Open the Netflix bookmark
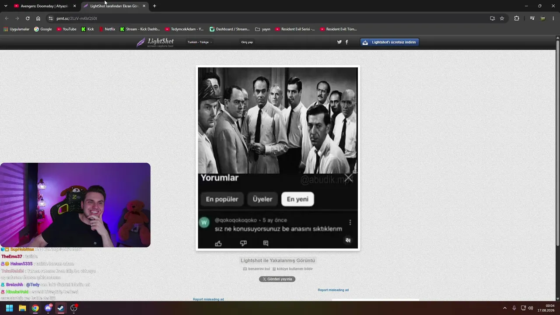 point(107,29)
